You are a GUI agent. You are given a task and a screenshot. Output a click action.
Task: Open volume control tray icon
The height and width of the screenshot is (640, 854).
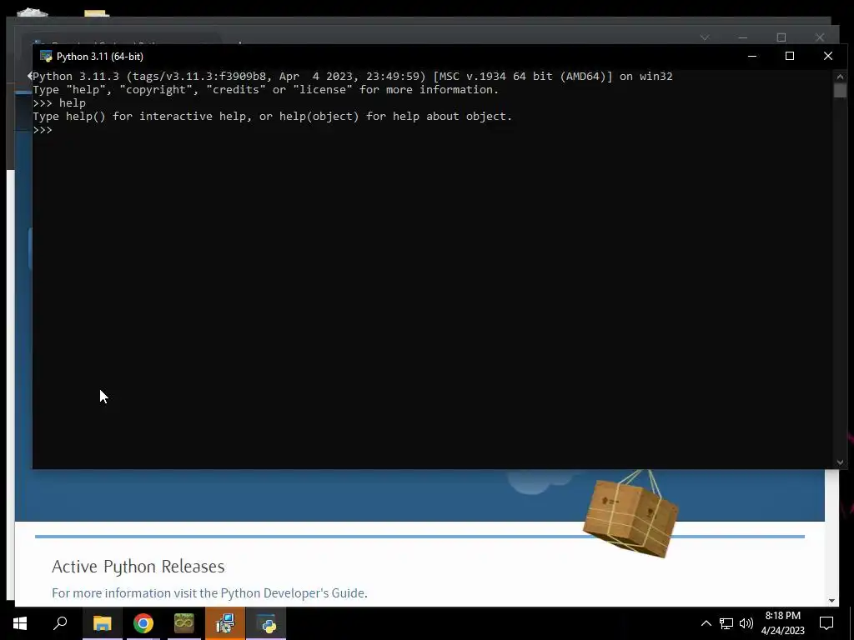[746, 623]
